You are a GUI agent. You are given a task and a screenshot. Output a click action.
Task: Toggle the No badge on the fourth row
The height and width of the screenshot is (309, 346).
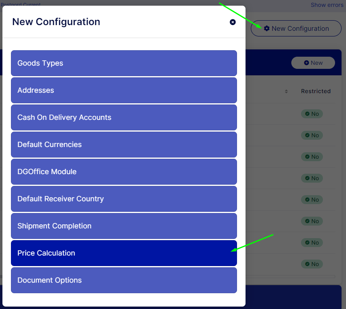(312, 178)
